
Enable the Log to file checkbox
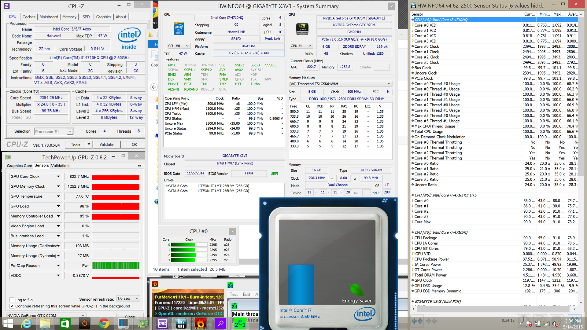point(12,300)
